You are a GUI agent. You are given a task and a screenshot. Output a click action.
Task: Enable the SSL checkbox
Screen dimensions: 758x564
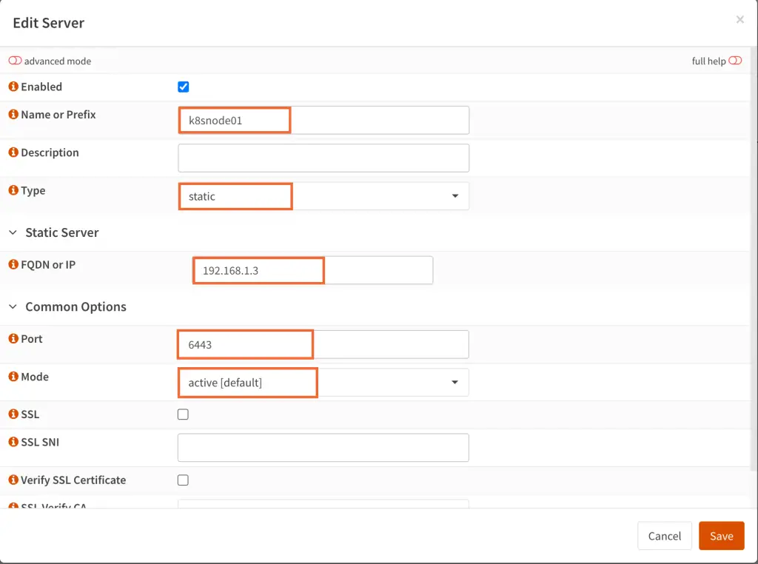click(183, 414)
